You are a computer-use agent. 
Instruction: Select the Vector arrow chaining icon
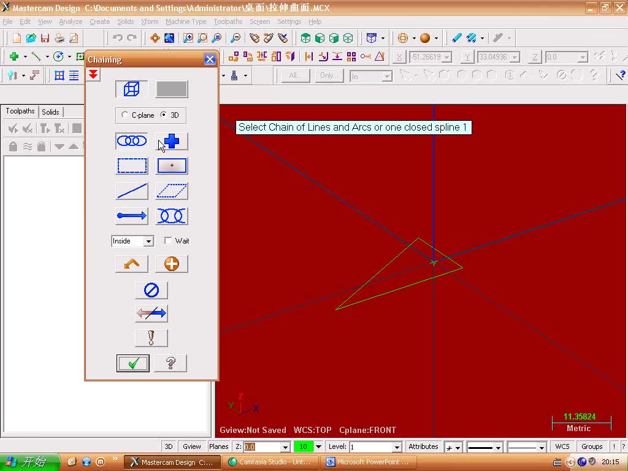(x=132, y=216)
